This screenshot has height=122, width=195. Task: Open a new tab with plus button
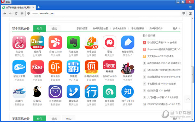[39, 7]
